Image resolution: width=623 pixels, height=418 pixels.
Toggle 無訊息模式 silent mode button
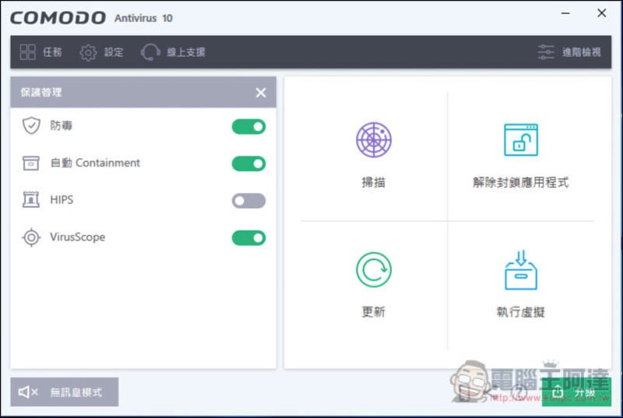[x=65, y=392]
